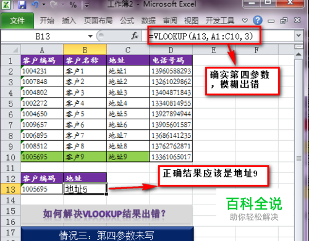Select the 审阅 ribbon tab
Screen dimensions: 309x241
point(170,20)
